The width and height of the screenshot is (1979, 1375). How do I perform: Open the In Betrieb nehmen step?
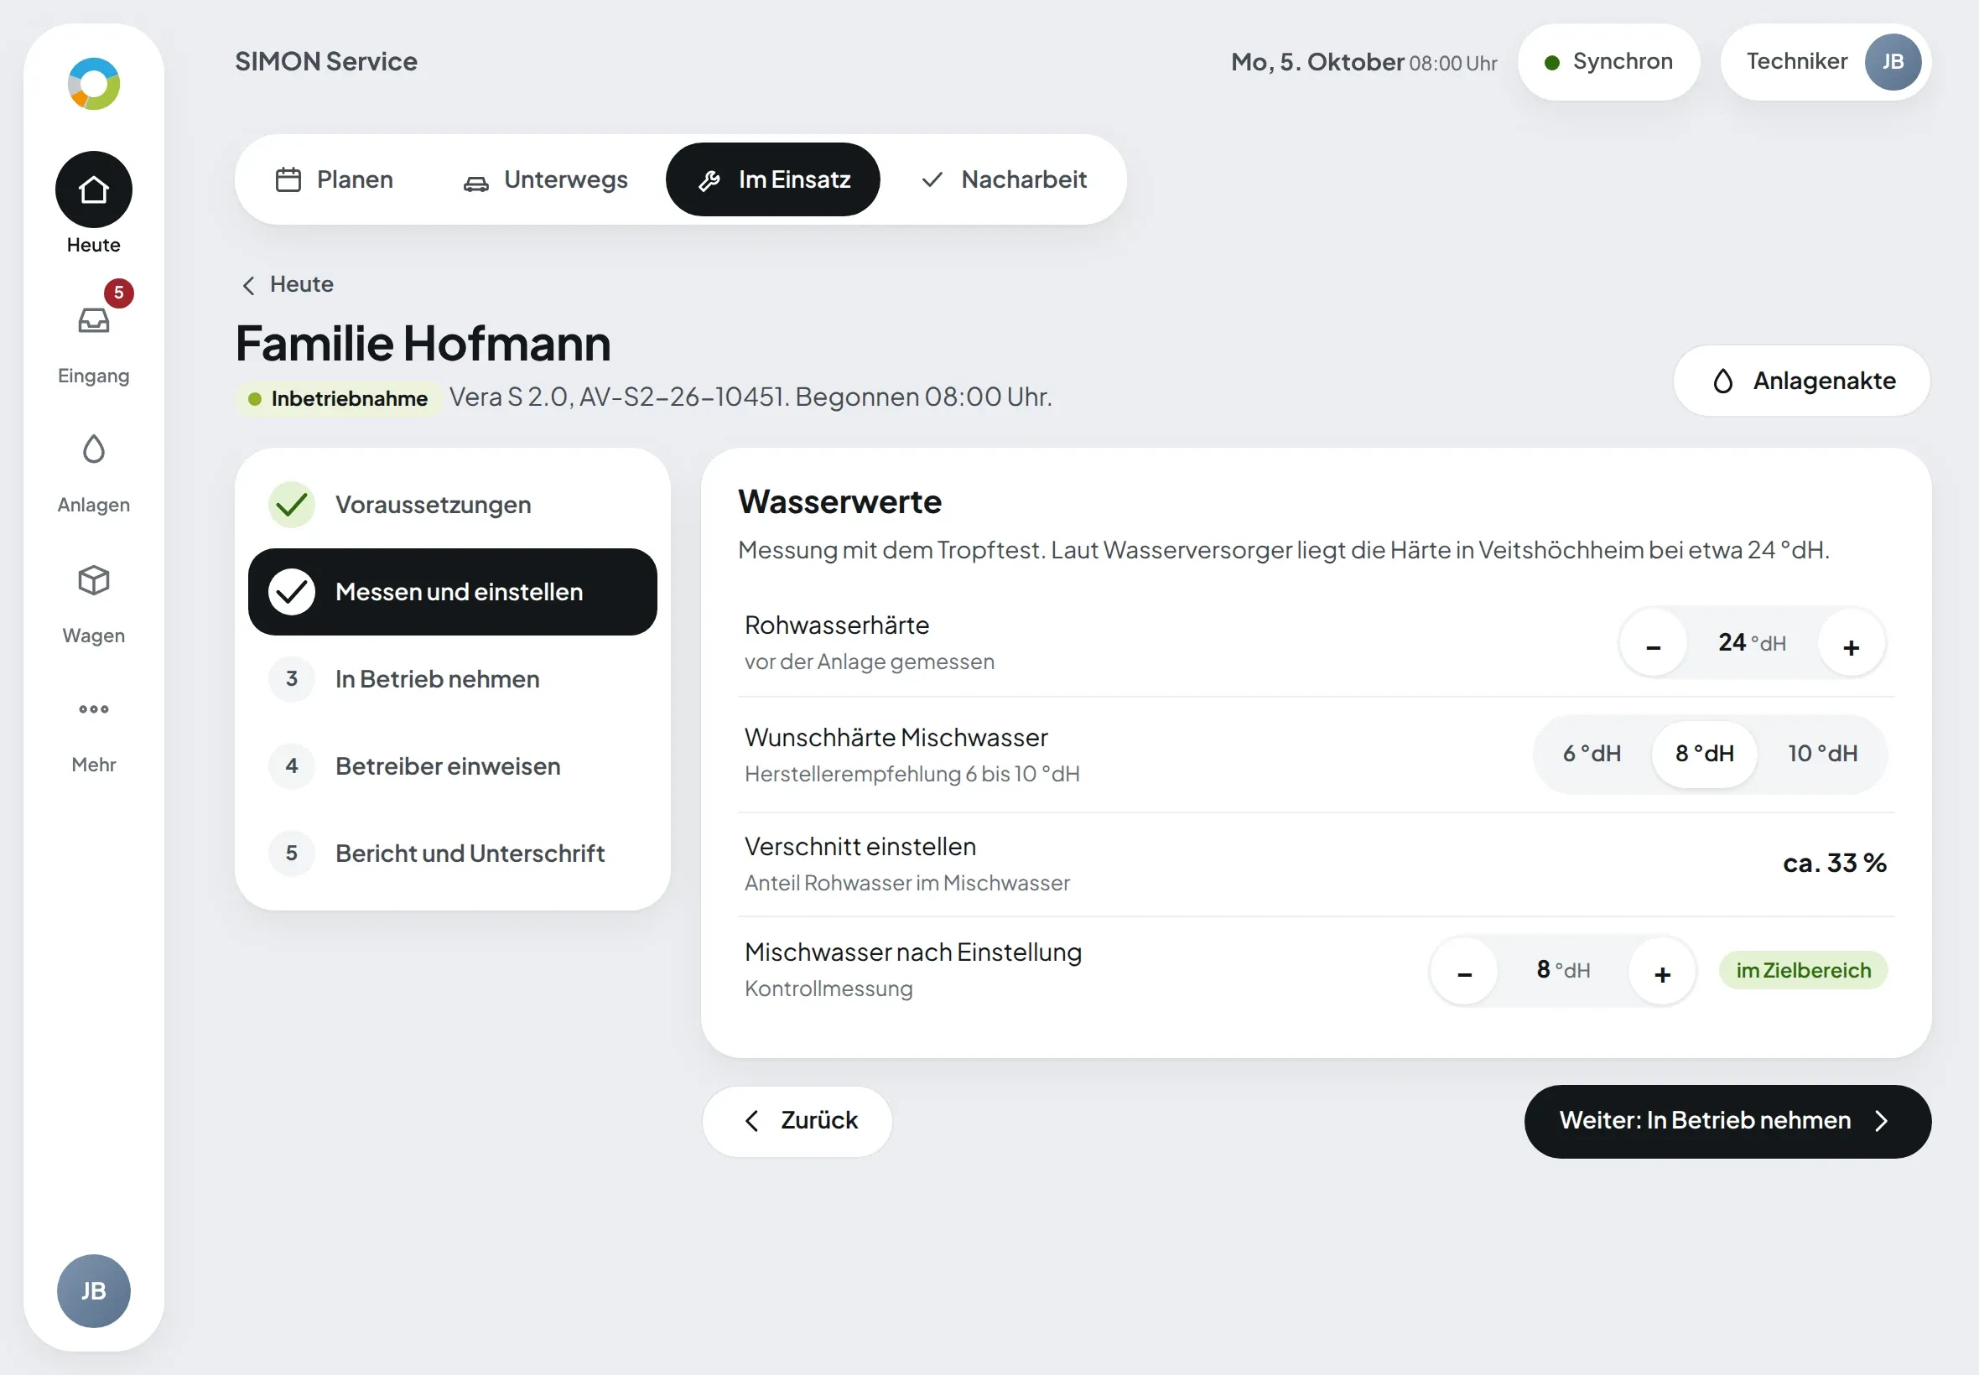tap(452, 679)
